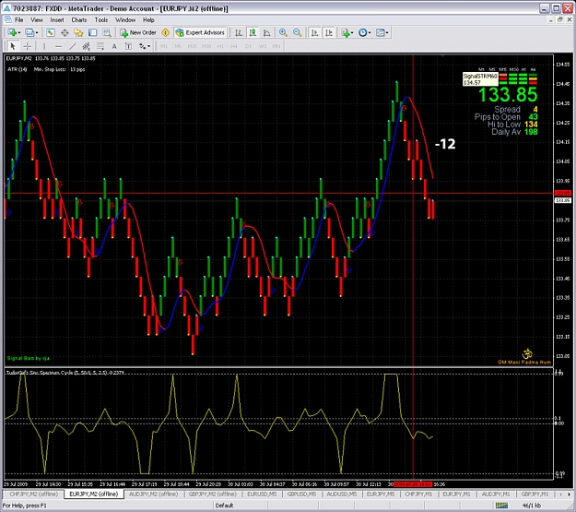Toggle Chart Shift from right border
The width and height of the screenshot is (576, 512).
click(x=329, y=32)
